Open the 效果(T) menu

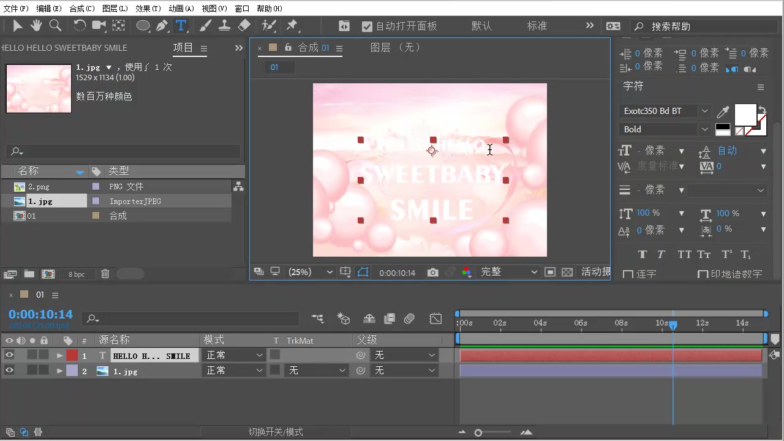[x=148, y=9]
